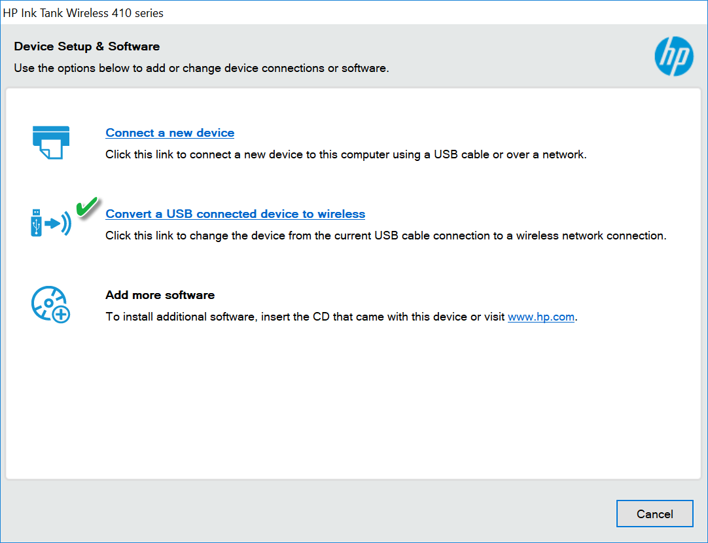
Task: Click the 'To install additional software' description text
Action: (306, 317)
